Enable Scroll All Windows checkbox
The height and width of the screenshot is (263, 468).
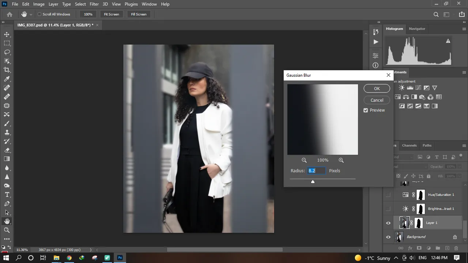[39, 14]
